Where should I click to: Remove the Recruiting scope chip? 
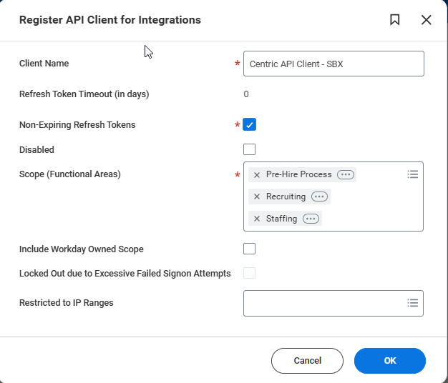point(257,197)
